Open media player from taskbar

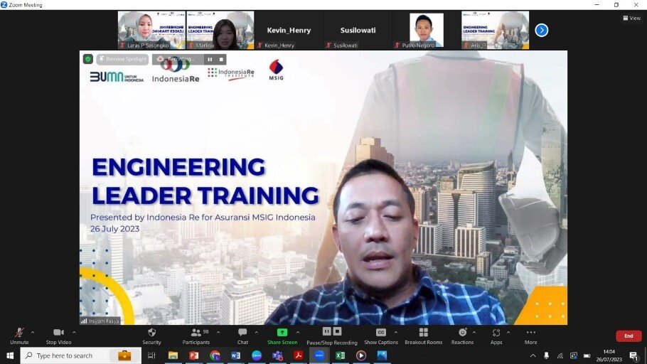pos(361,355)
